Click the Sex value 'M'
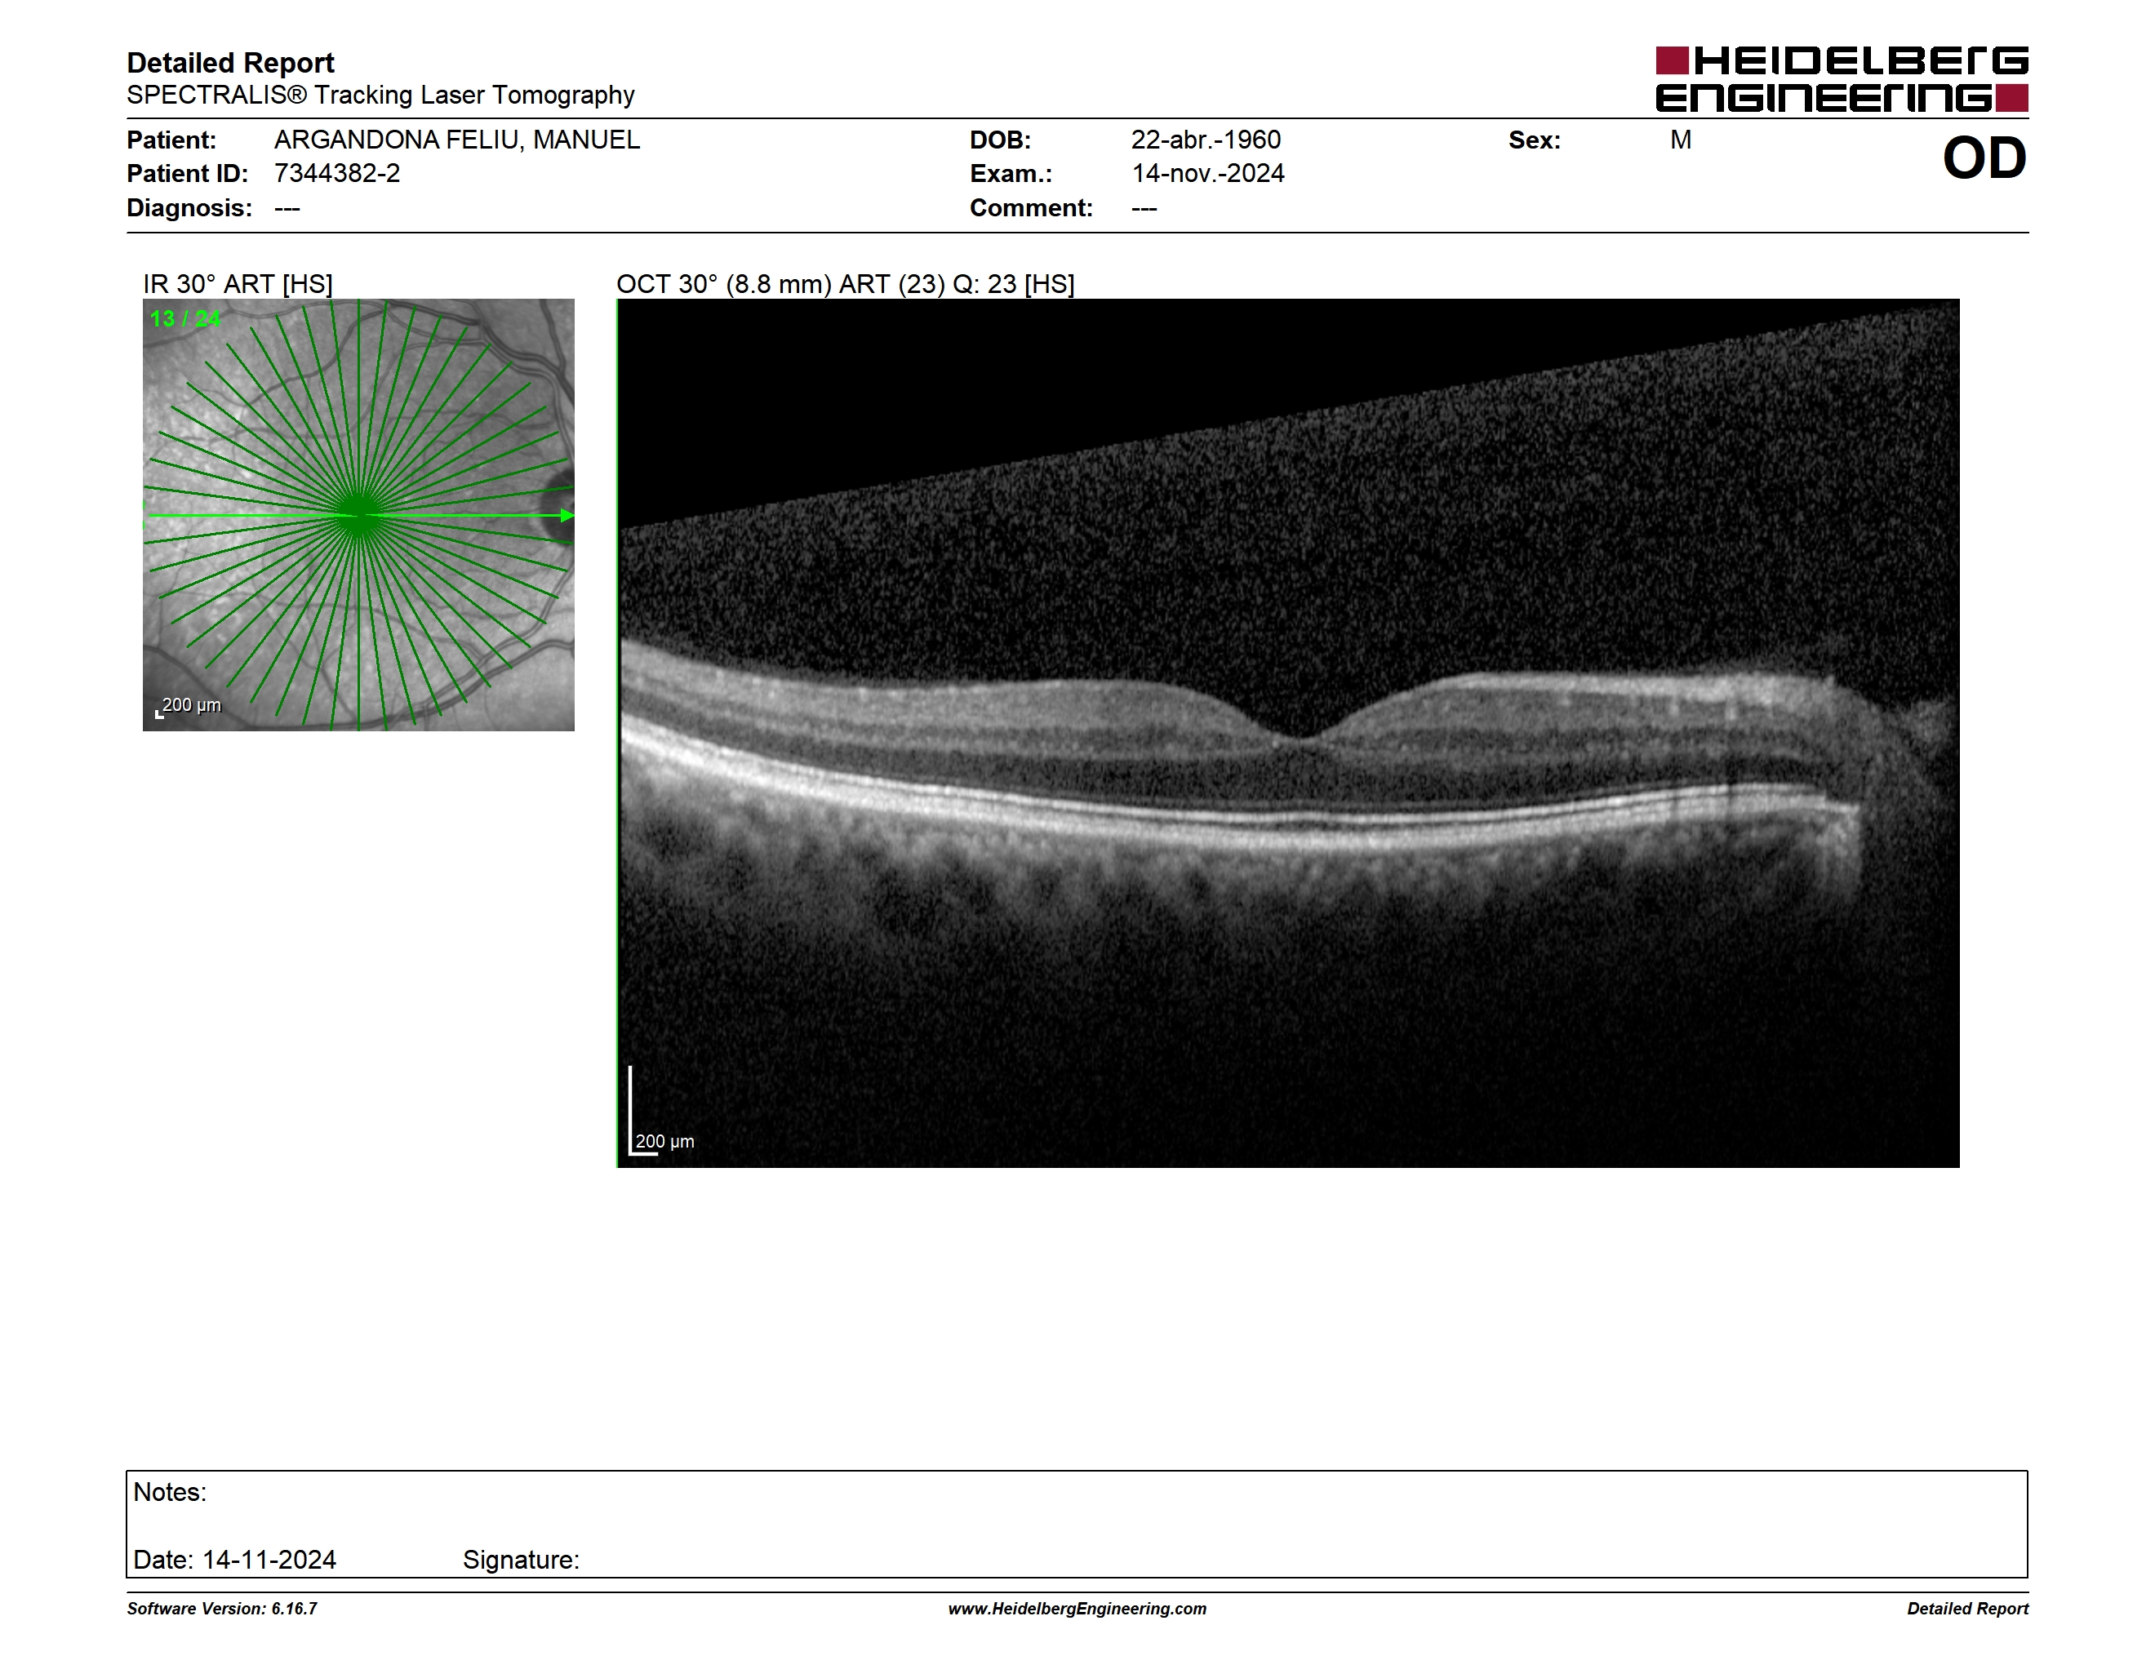This screenshot has height=1665, width=2155. [x=1681, y=140]
